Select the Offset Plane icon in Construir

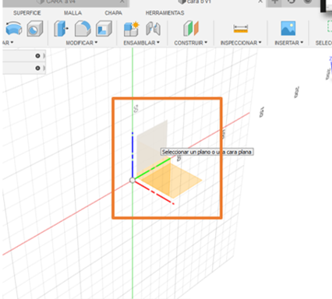point(191,29)
